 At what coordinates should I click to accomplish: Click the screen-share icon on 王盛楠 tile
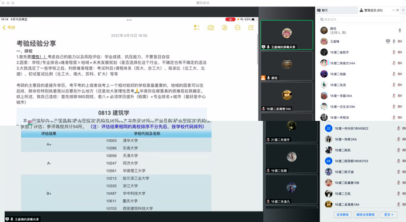pyautogui.click(x=264, y=47)
